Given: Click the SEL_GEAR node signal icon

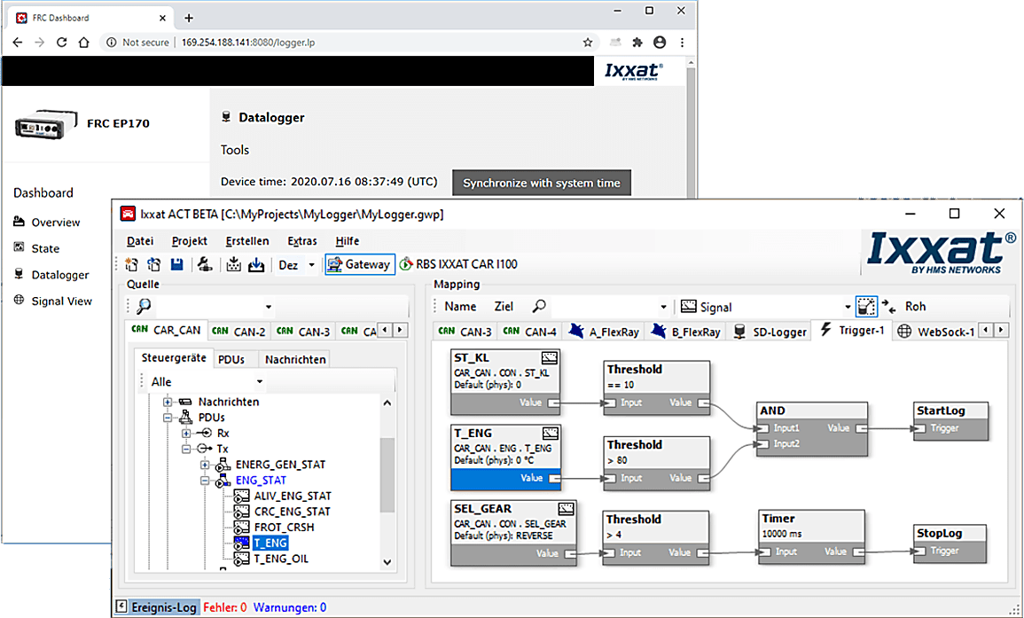Looking at the screenshot, I should pyautogui.click(x=567, y=508).
